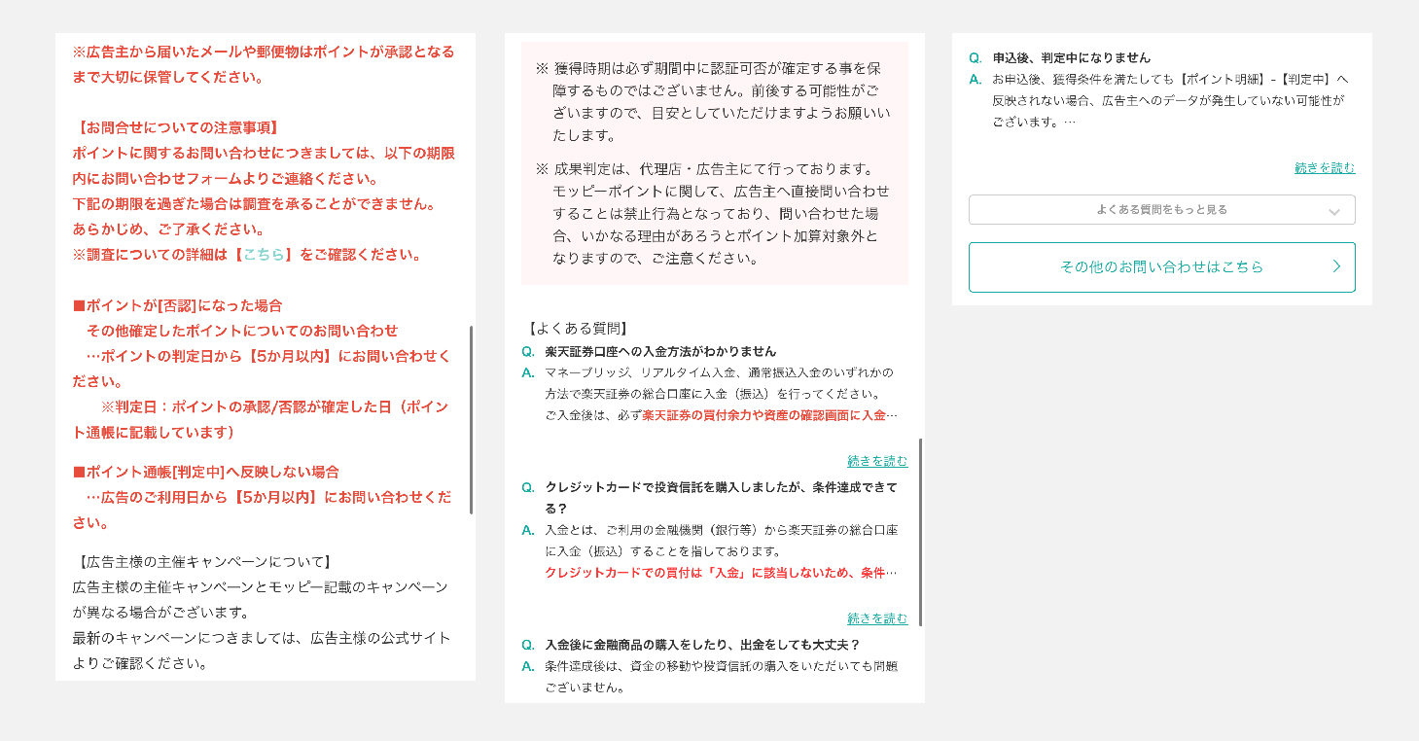Click the こちら link for investigation details
Viewport: 1419px width, 741px height.
[263, 255]
